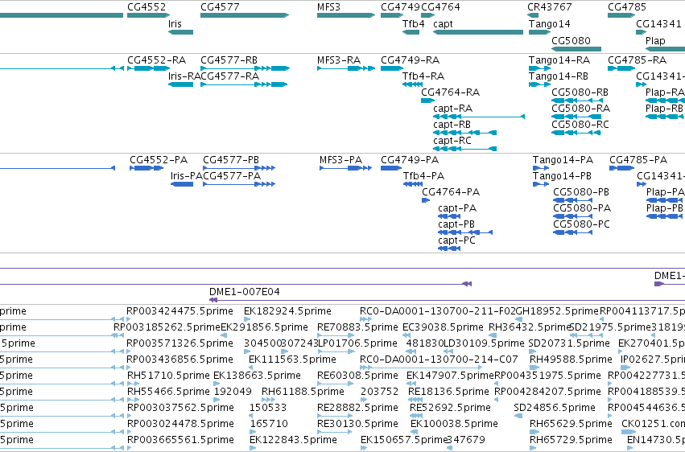Open the CG4764-RA transcript label
The height and width of the screenshot is (452, 685).
click(451, 92)
